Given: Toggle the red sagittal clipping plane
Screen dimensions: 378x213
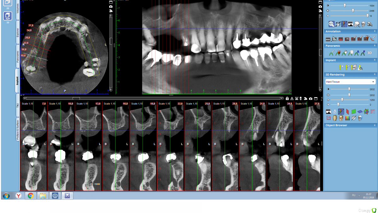Looking at the screenshot, I should (347, 111).
